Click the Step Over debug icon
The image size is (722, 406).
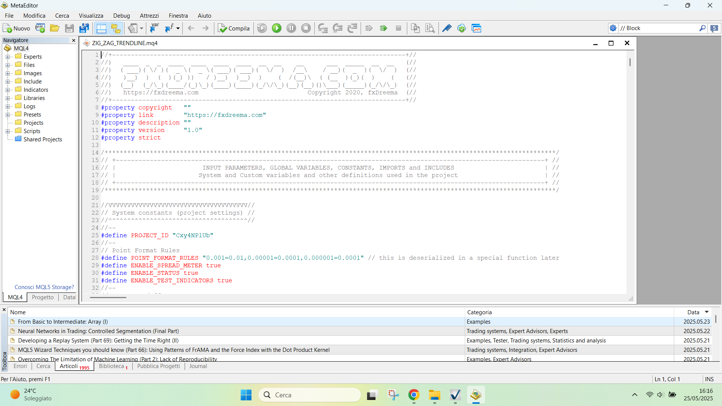[x=337, y=28]
